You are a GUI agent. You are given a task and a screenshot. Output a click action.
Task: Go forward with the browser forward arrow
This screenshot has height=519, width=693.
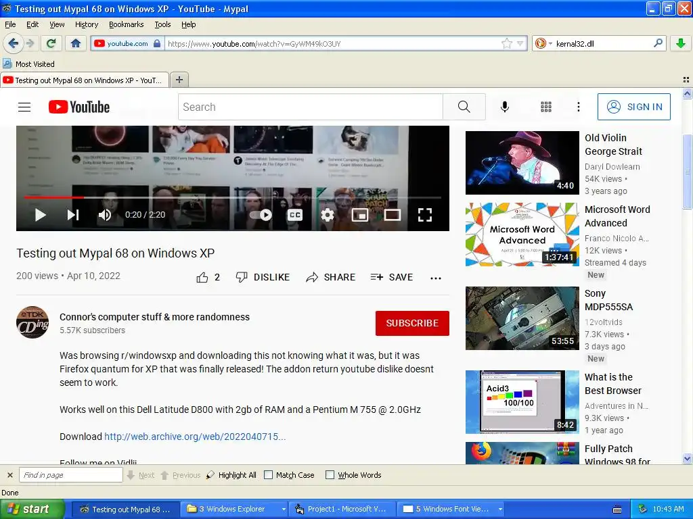coord(30,43)
